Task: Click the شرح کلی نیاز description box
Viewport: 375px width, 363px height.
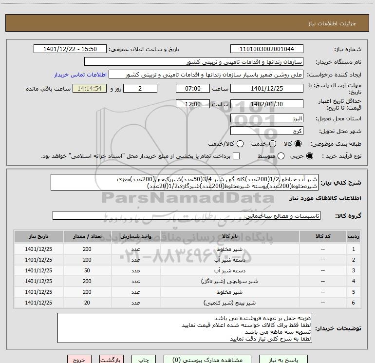Action: (x=185, y=182)
